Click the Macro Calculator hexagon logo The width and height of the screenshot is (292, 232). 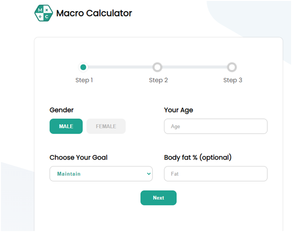click(44, 13)
